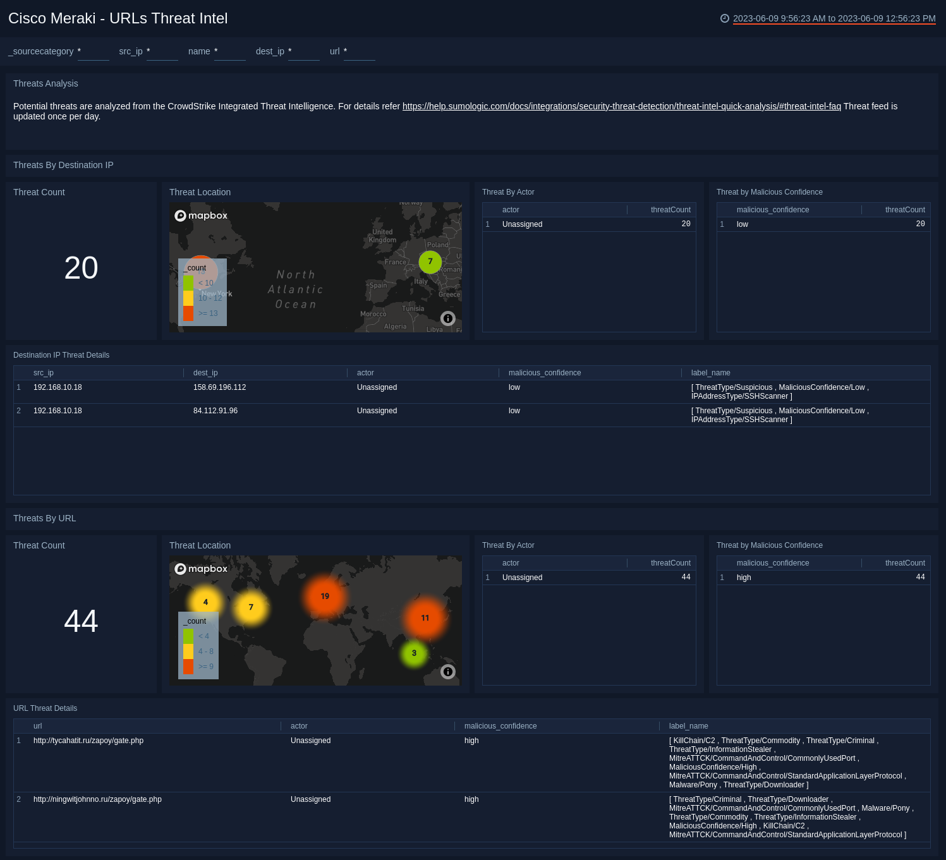Select the cluster marker showing 7 on the destination map
Screen dimensions: 946x860
click(430, 262)
